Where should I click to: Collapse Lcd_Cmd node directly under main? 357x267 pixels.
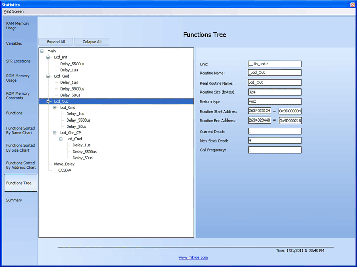pos(48,76)
